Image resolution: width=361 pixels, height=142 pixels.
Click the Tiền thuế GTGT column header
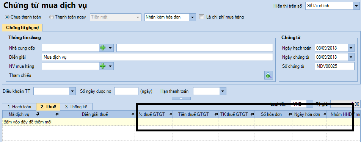point(196,114)
